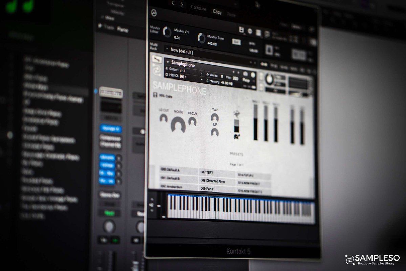This screenshot has height=271, width=406.
Task: Click the Compare button
Action: pyautogui.click(x=199, y=8)
